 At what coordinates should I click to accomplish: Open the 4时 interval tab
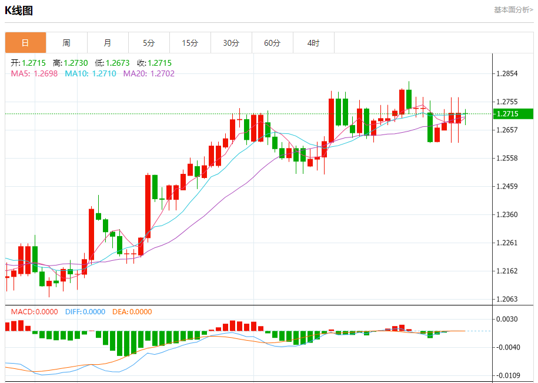click(313, 43)
